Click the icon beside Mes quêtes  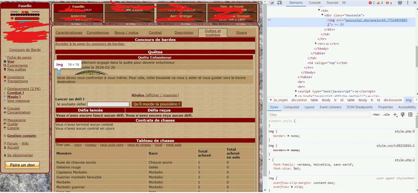click(x=5, y=69)
